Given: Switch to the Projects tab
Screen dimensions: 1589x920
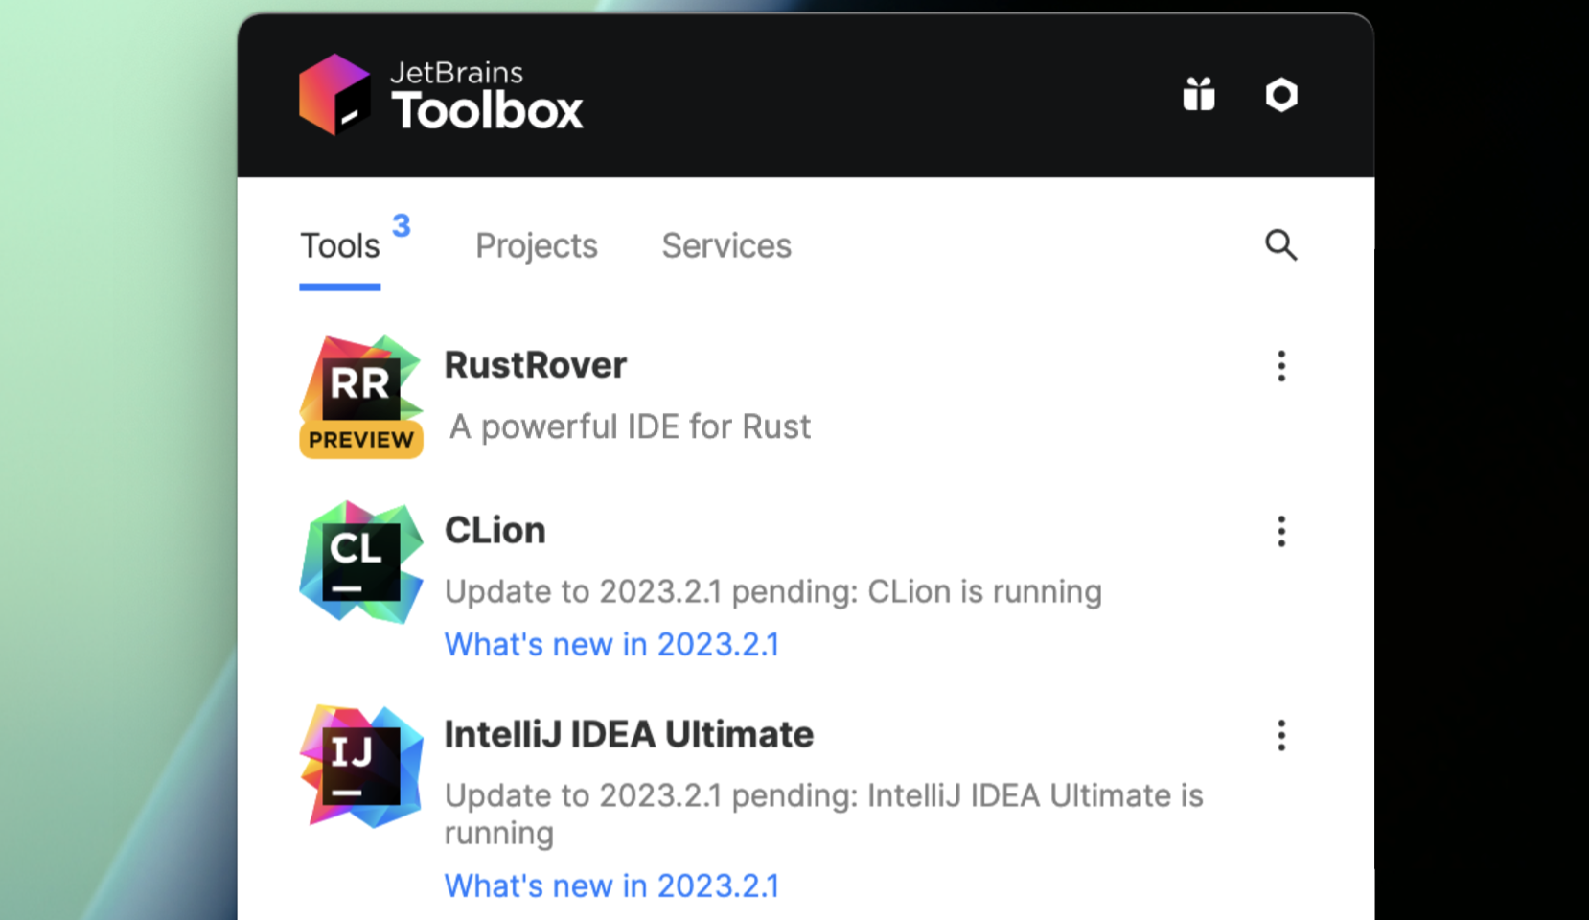Looking at the screenshot, I should pos(536,245).
